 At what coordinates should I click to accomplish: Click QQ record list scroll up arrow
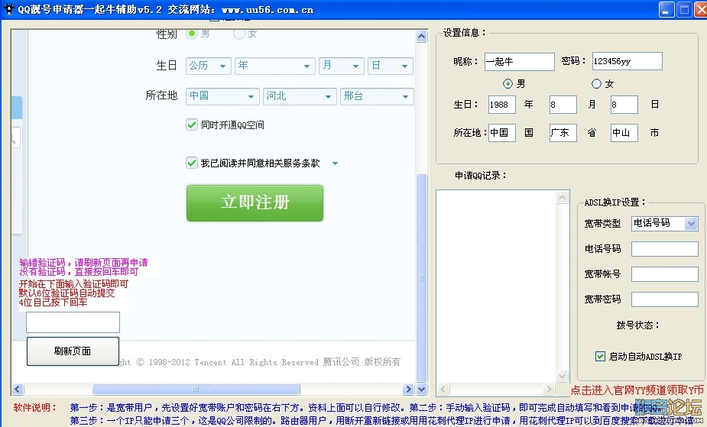click(x=563, y=197)
